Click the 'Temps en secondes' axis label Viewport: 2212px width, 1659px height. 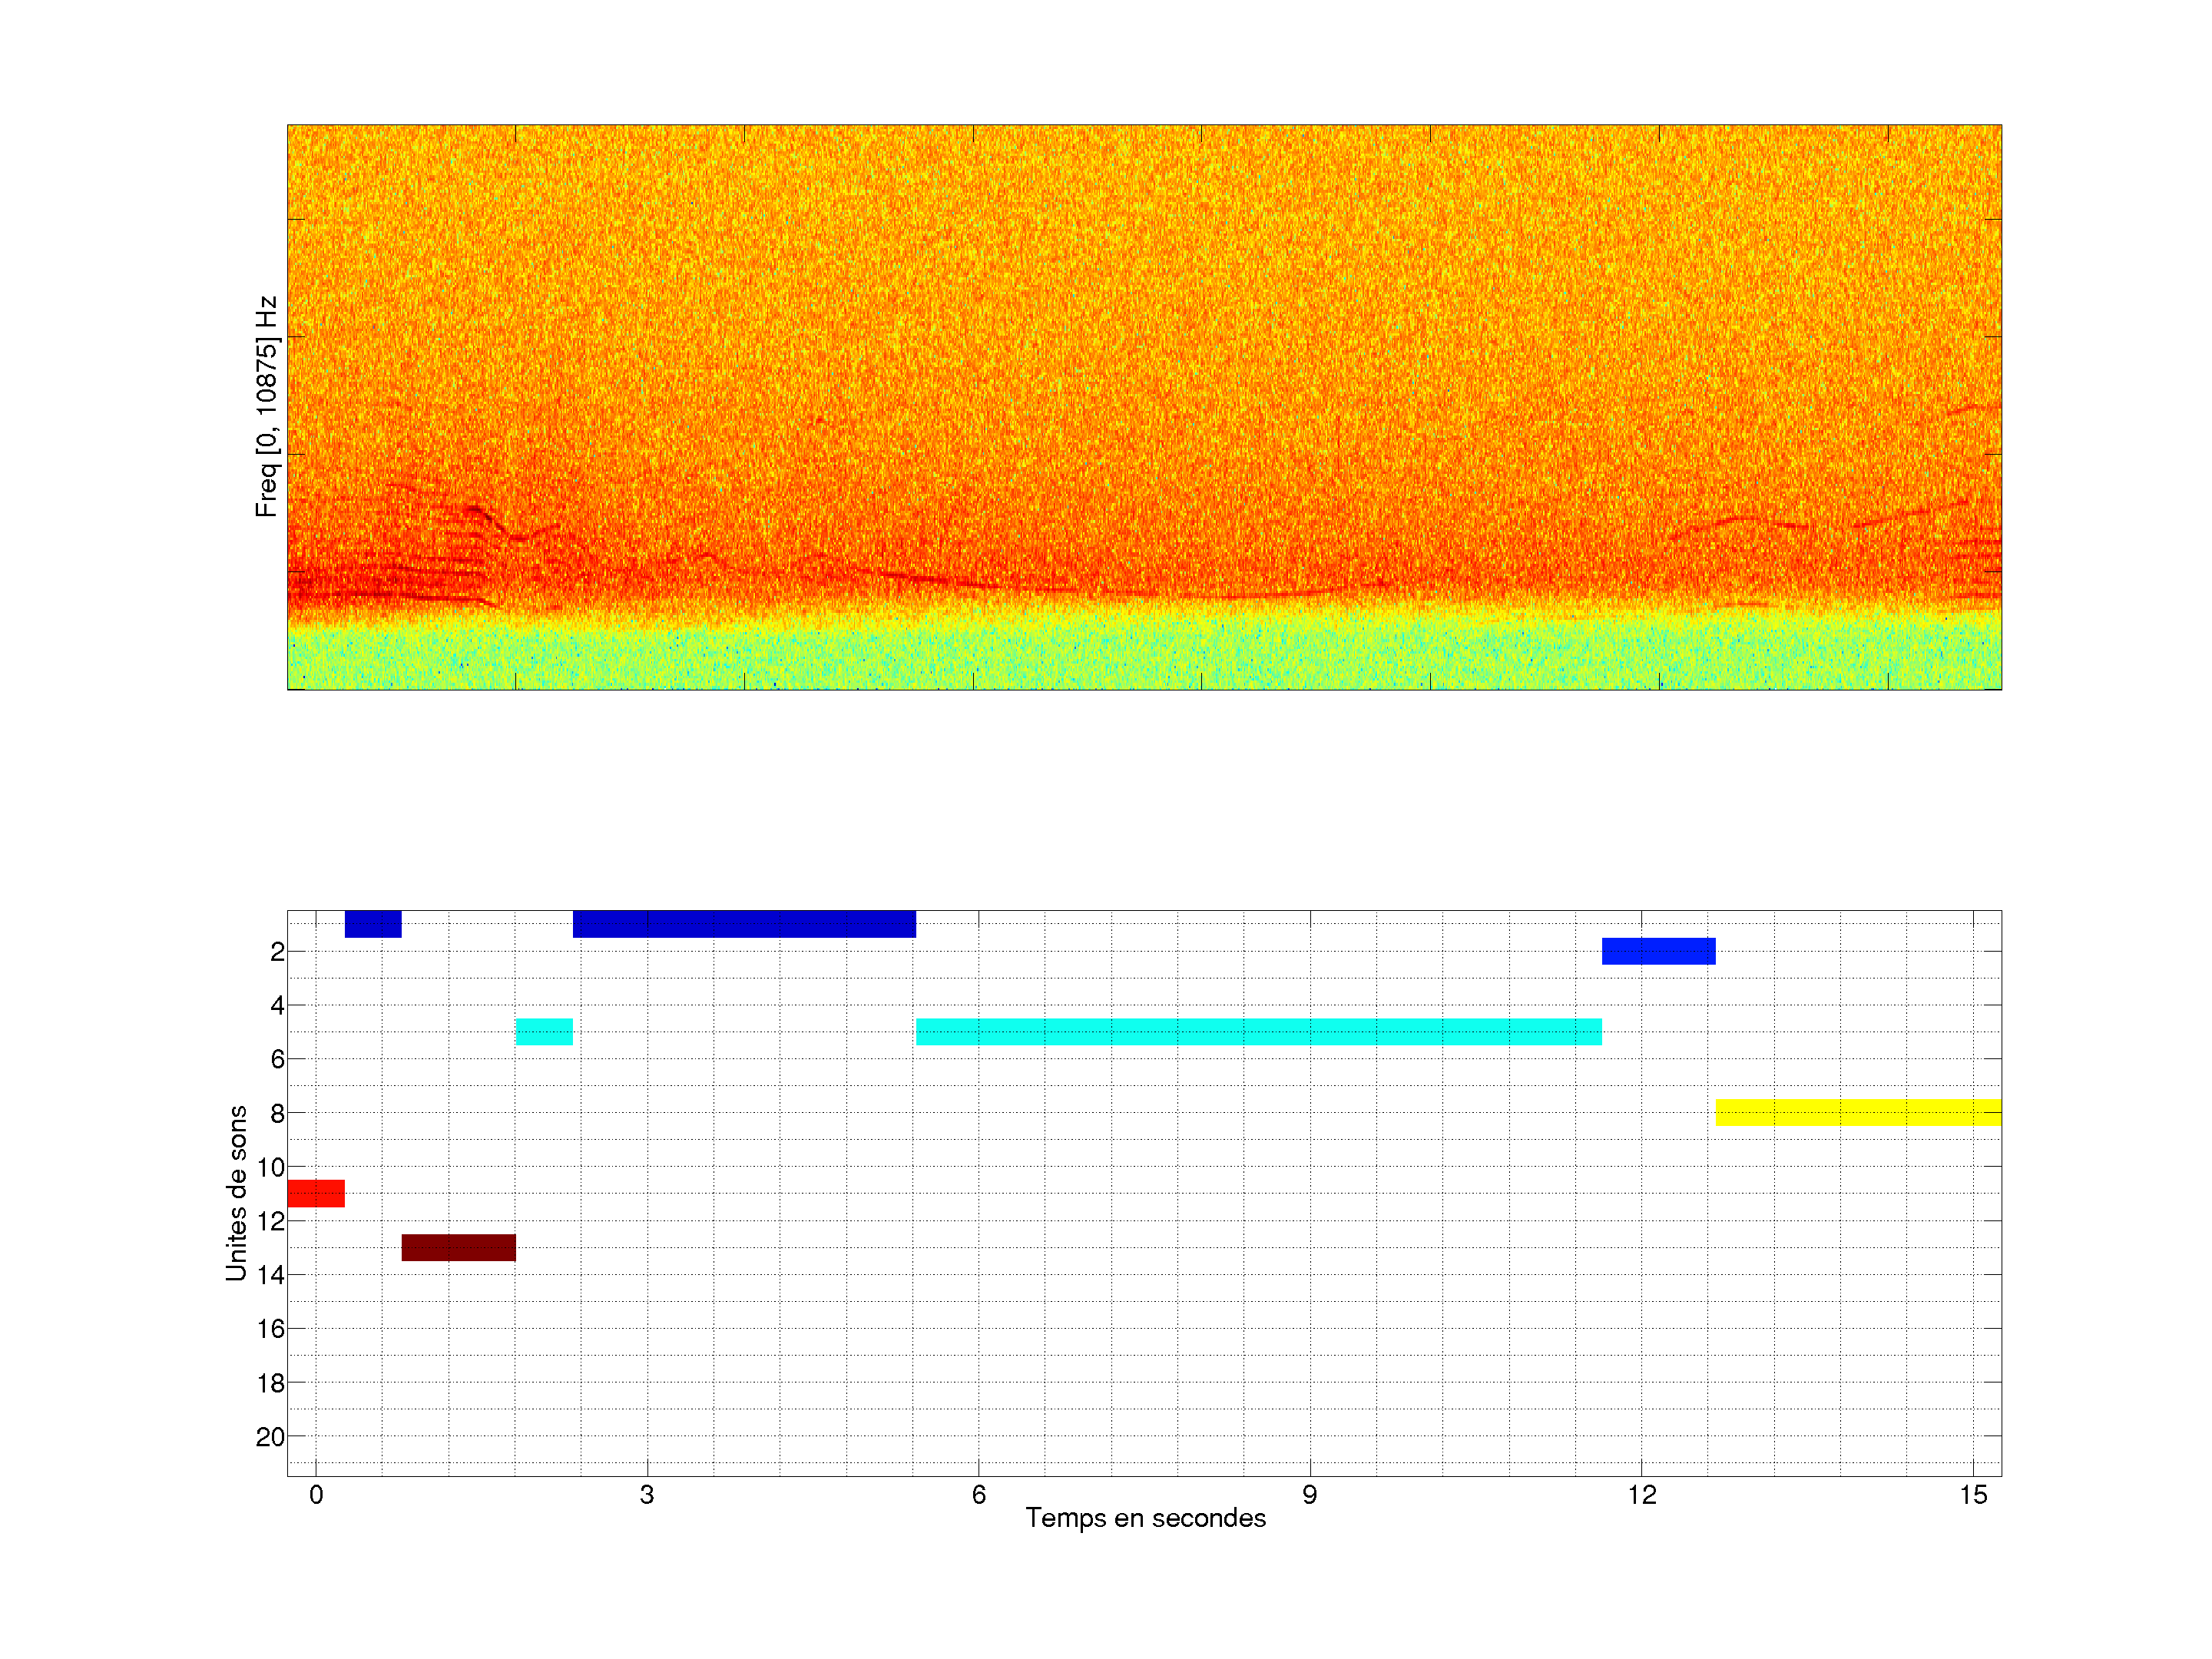click(x=1145, y=1518)
